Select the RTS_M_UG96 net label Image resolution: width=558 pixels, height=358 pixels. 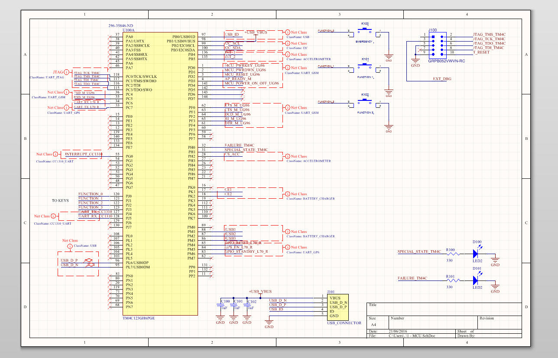click(x=237, y=106)
